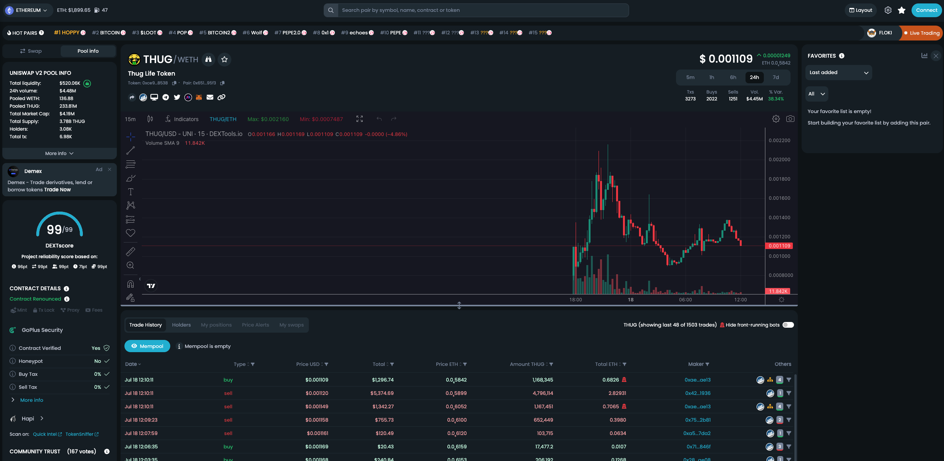Screen dimensions: 944x461
Task: Select the ruler measure tool
Action: [x=131, y=251]
